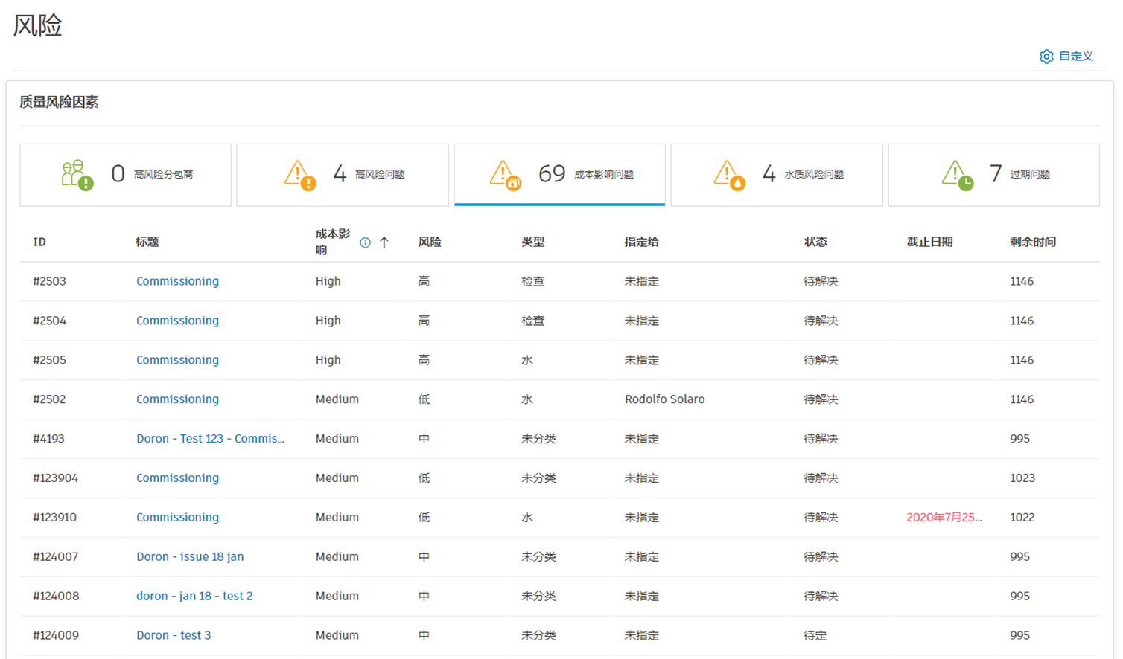Click the 低 risk level in row #123904
This screenshot has width=1123, height=659.
[424, 478]
